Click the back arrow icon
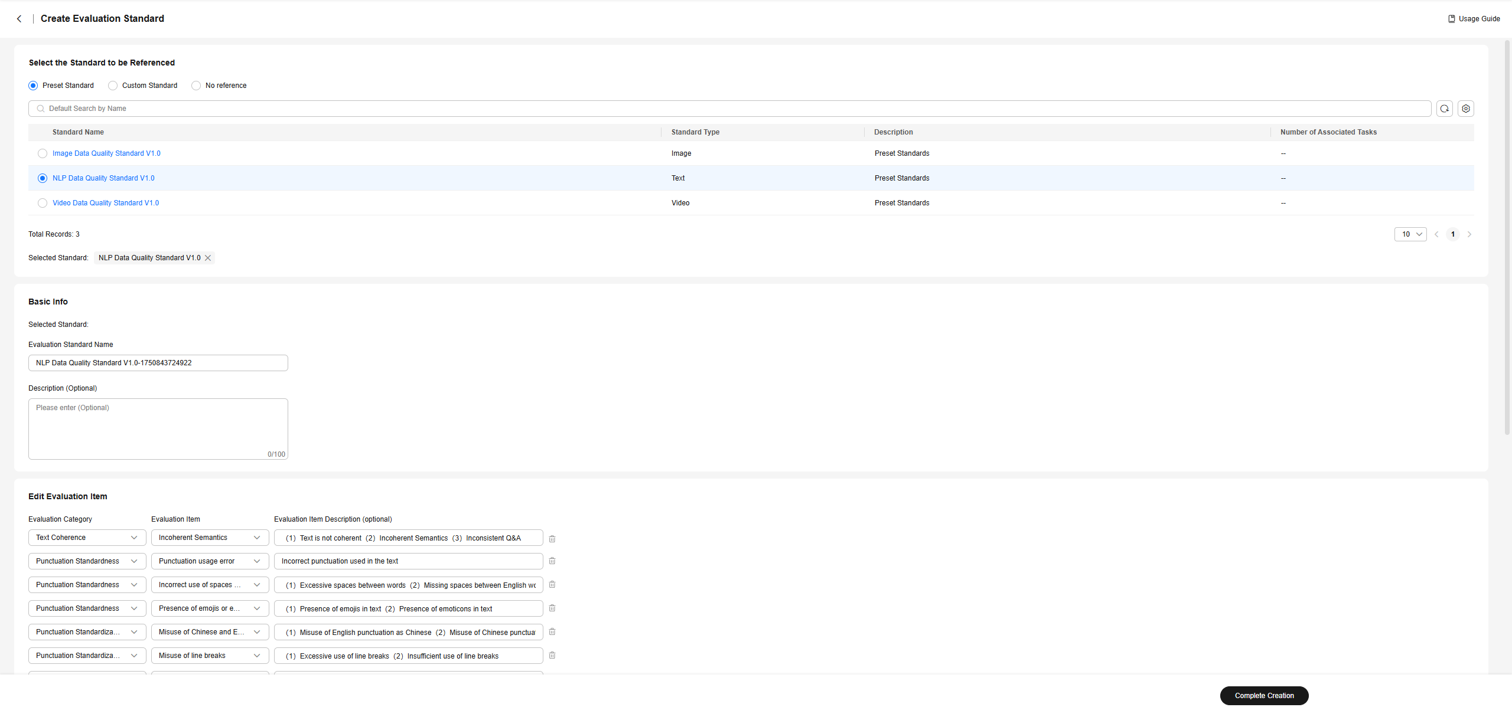 click(x=19, y=19)
